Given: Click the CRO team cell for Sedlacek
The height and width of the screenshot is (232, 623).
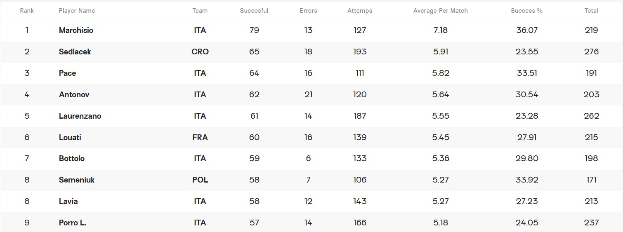Looking at the screenshot, I should (200, 52).
